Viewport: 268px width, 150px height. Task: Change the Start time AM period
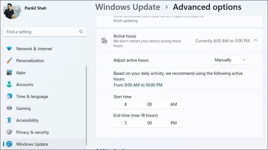tap(173, 105)
